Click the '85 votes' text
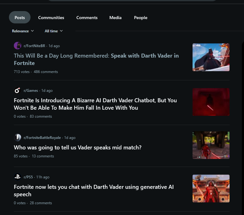This screenshot has height=215, width=244. (x=21, y=156)
